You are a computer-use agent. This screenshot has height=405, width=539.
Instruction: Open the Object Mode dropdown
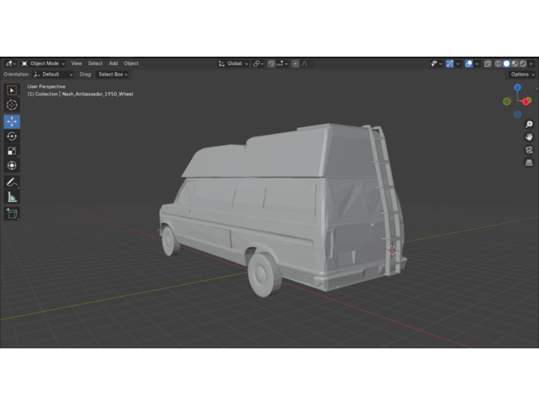click(x=43, y=63)
